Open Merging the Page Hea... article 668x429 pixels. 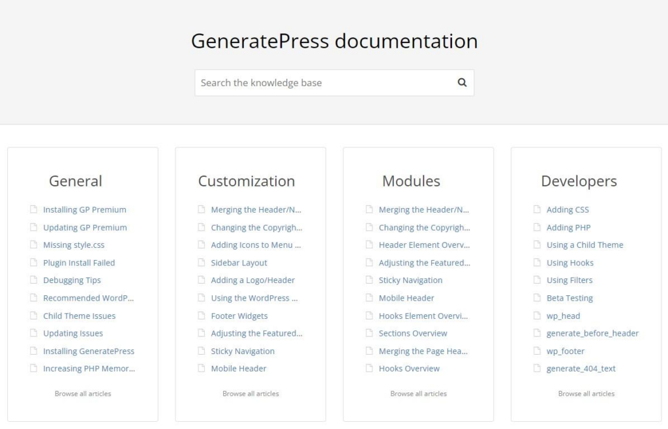click(423, 351)
